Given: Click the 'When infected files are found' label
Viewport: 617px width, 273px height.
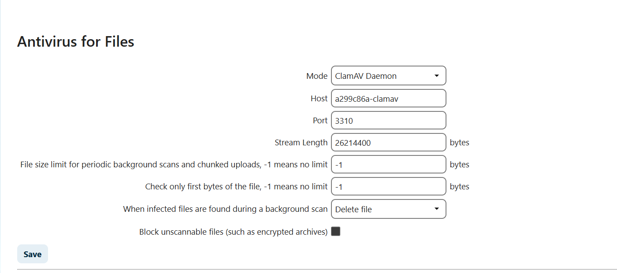Looking at the screenshot, I should point(225,209).
